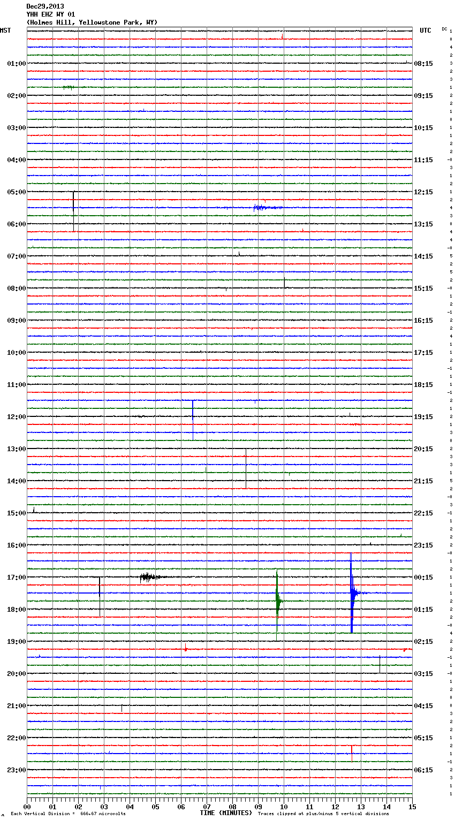Click the 08 minute tick on time axis
Screen dimensions: 455x821
[x=232, y=807]
